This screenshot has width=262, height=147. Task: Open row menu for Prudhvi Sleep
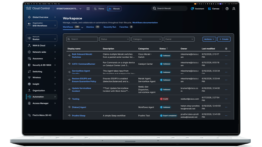(226, 116)
